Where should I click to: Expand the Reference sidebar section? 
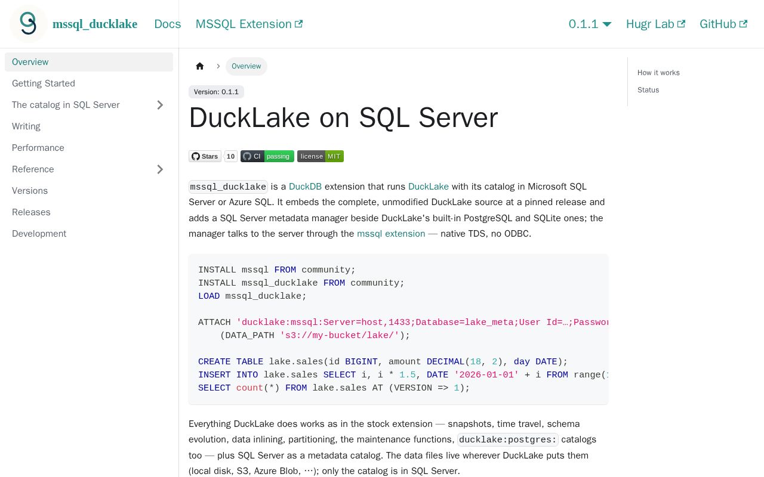point(160,169)
